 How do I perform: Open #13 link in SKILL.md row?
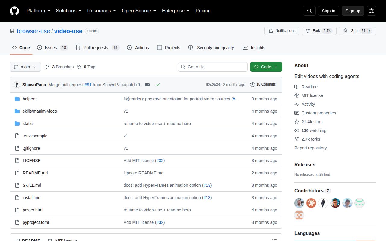[x=207, y=185]
